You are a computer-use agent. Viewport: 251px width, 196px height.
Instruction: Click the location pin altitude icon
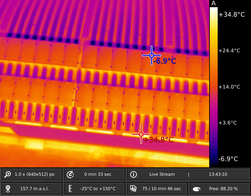click(8, 189)
